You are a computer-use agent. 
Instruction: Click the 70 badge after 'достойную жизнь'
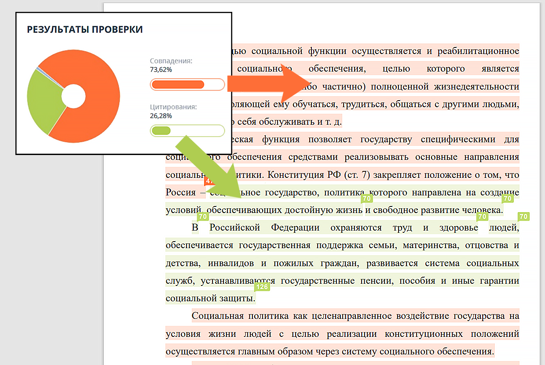pos(366,199)
